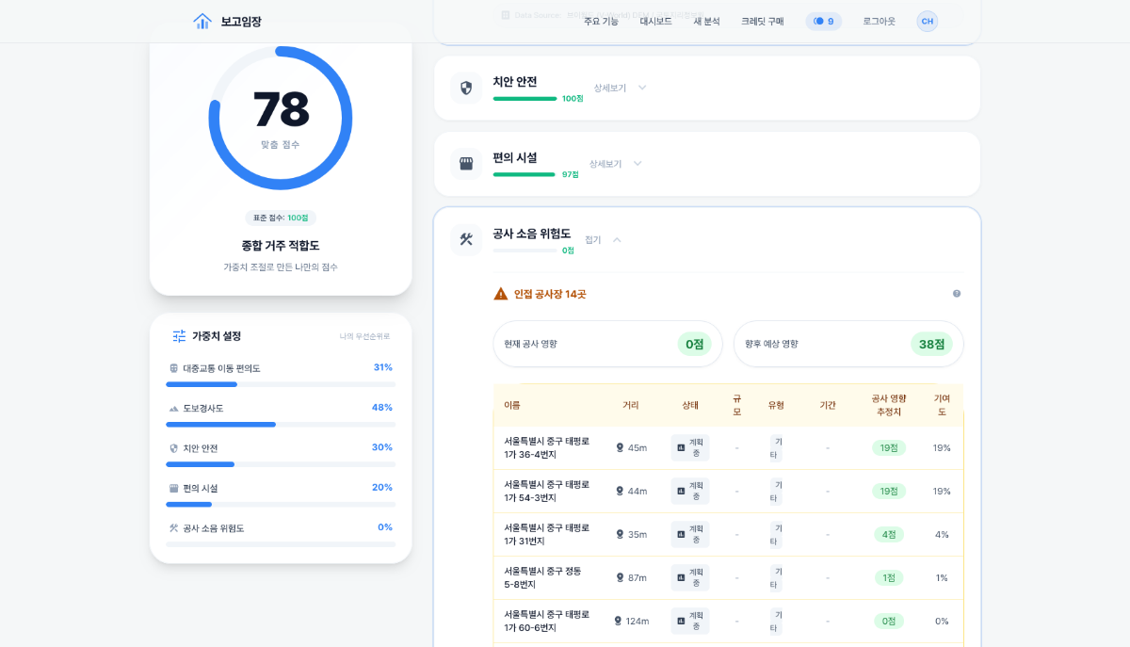Click the store icon beside 편의 시설
The width and height of the screenshot is (1130, 647).
[x=466, y=163]
